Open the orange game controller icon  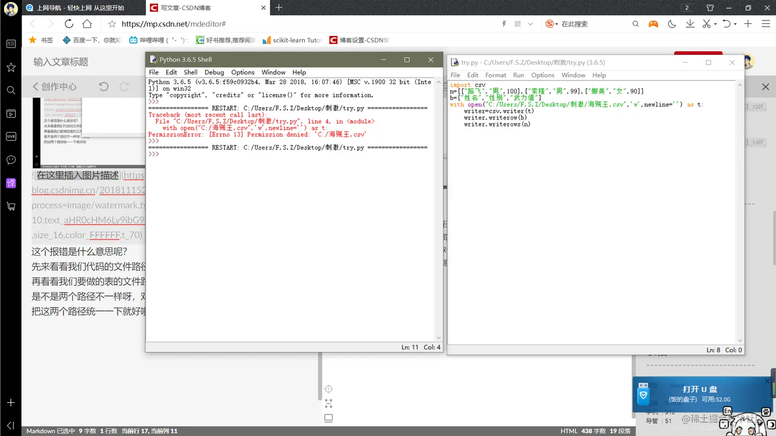pyautogui.click(x=653, y=24)
